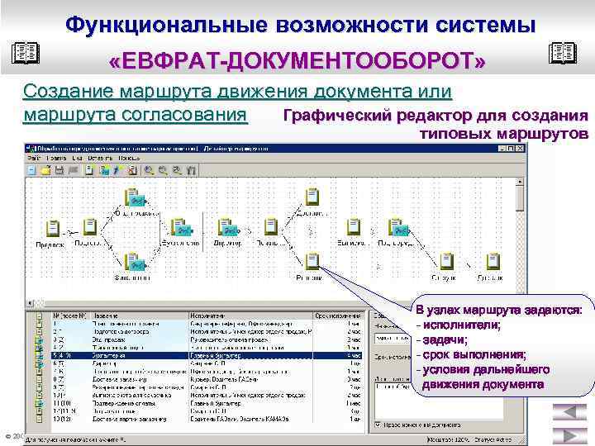The width and height of the screenshot is (595, 446).
Task: Click the left book icon on slide header
Action: (26, 53)
